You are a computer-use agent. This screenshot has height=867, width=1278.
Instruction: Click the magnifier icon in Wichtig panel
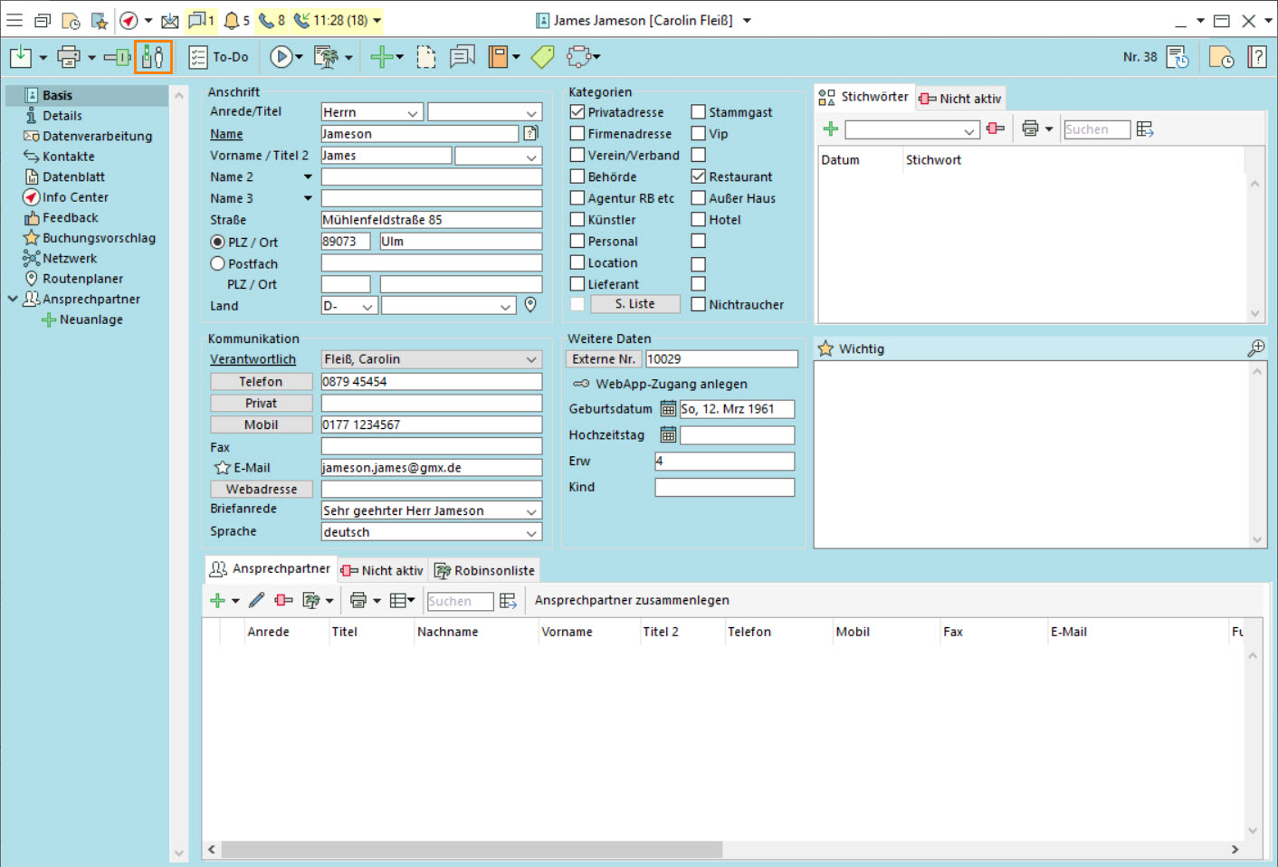click(1255, 348)
